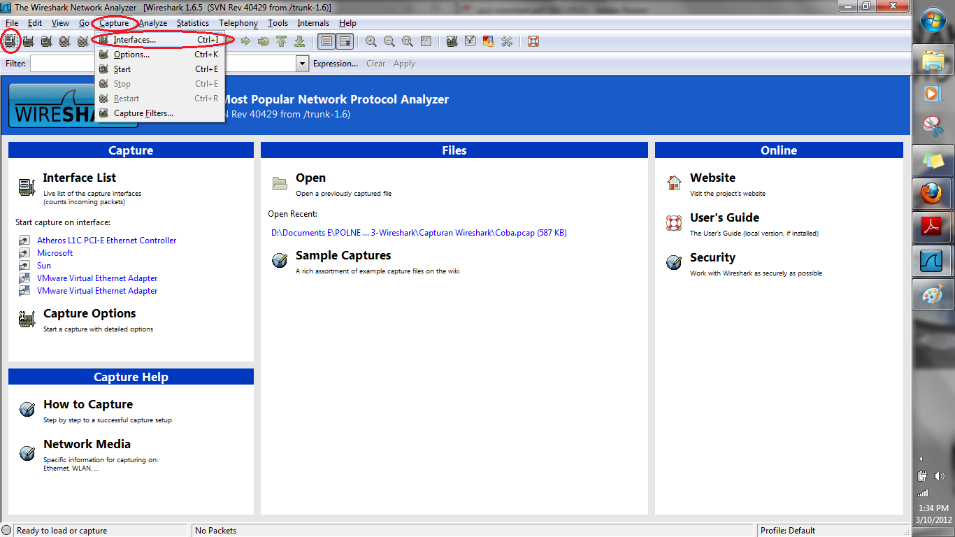Viewport: 955px width, 537px height.
Task: Open Wireshark Preferences via the wrench icon
Action: point(506,41)
